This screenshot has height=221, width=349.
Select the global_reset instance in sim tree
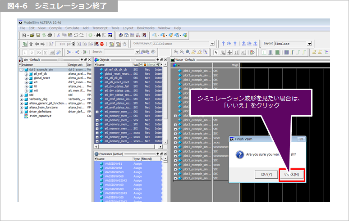[x=41, y=78]
